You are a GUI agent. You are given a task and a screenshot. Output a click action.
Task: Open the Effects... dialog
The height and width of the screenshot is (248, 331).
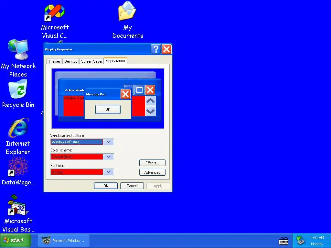tap(152, 163)
